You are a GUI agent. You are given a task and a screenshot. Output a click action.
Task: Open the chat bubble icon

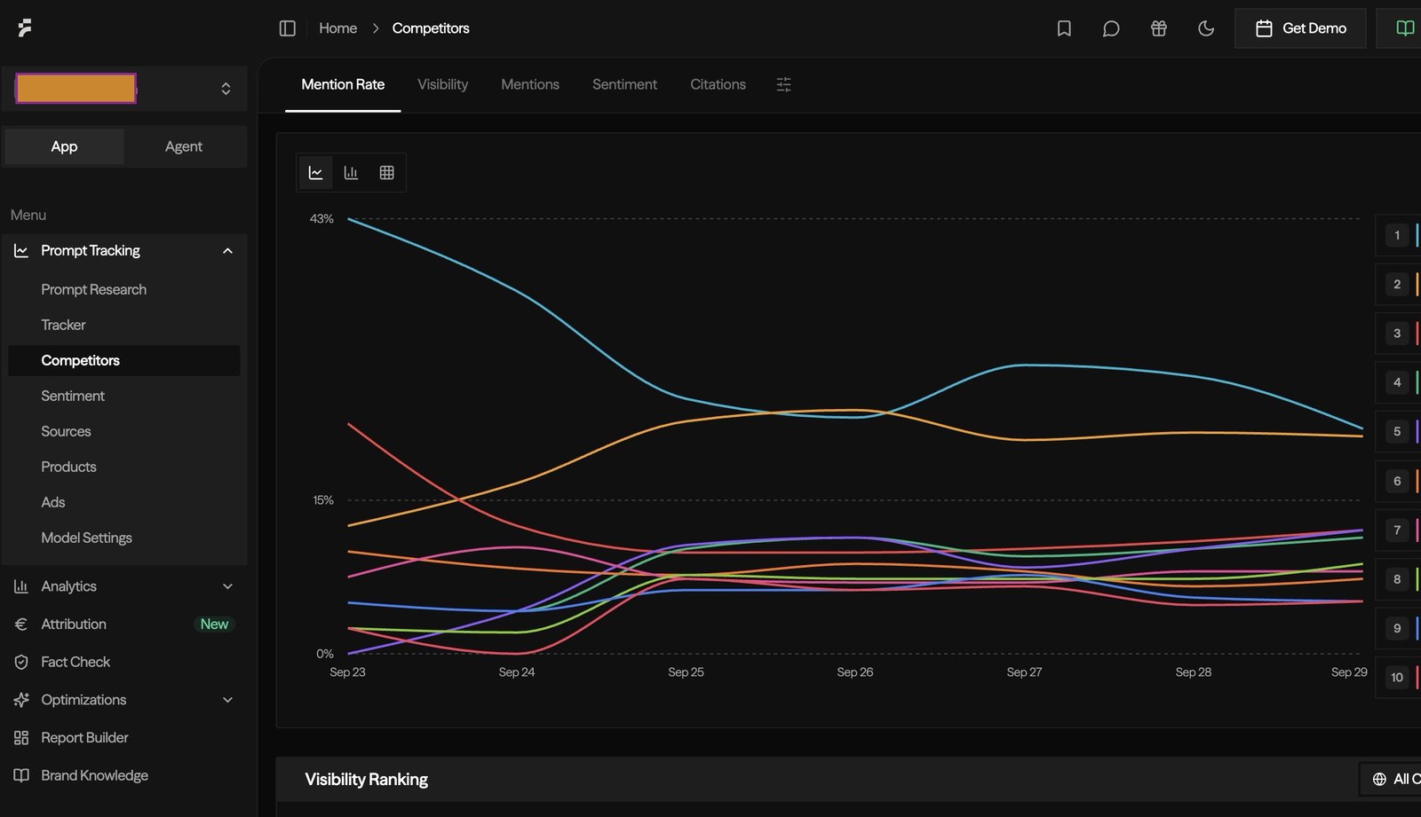1111,28
